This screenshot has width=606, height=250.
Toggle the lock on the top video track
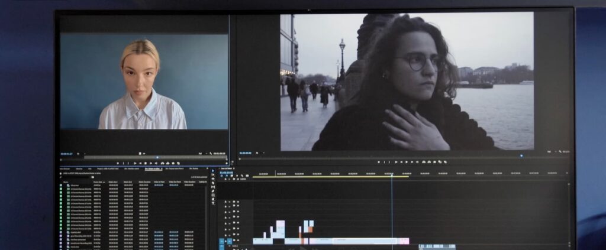[x=226, y=202]
